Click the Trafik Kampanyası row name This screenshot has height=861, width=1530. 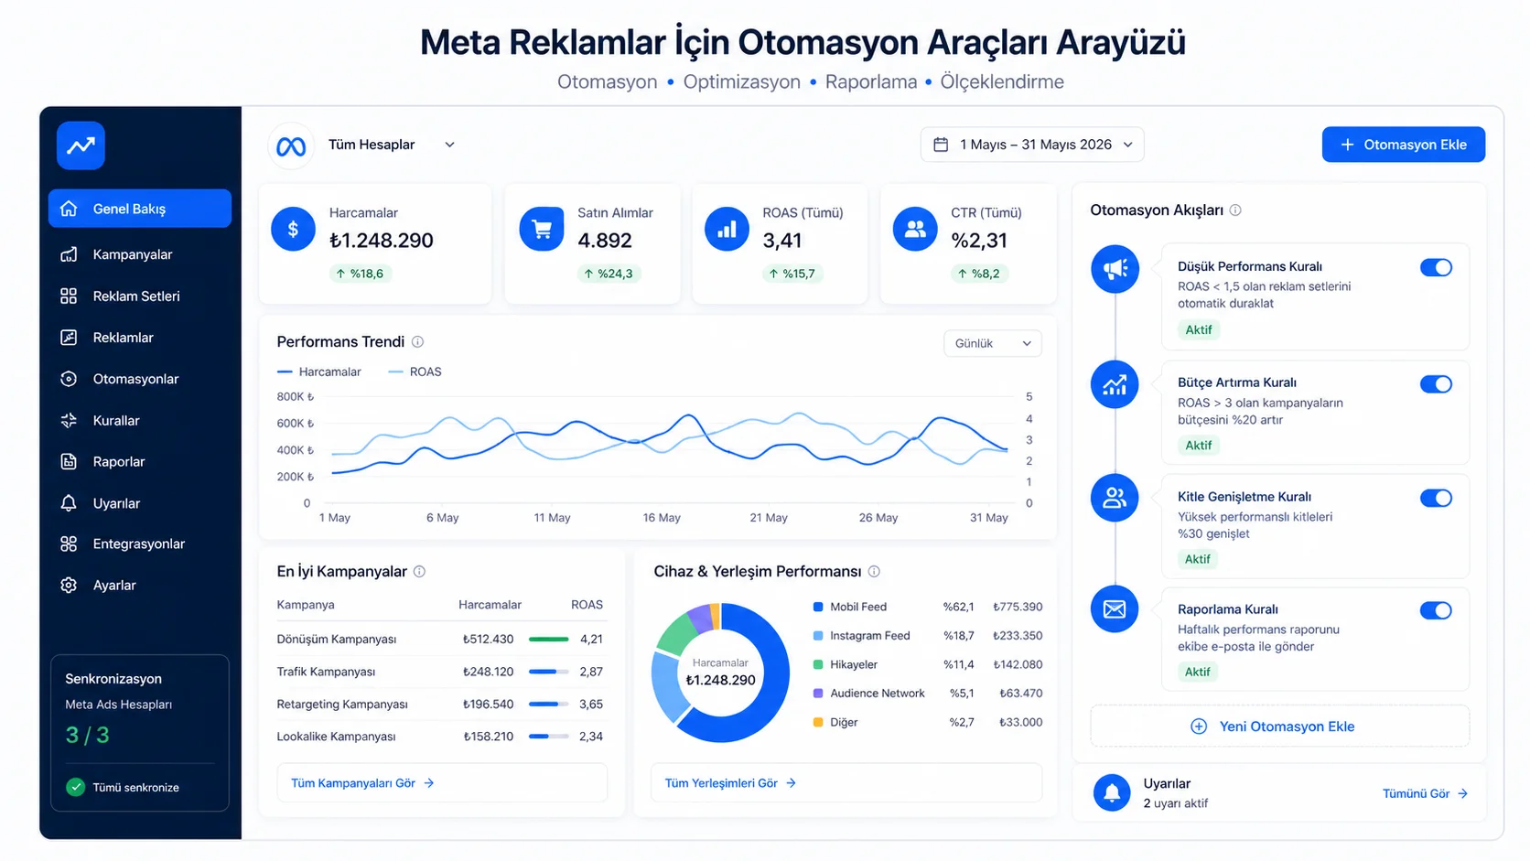coord(326,672)
